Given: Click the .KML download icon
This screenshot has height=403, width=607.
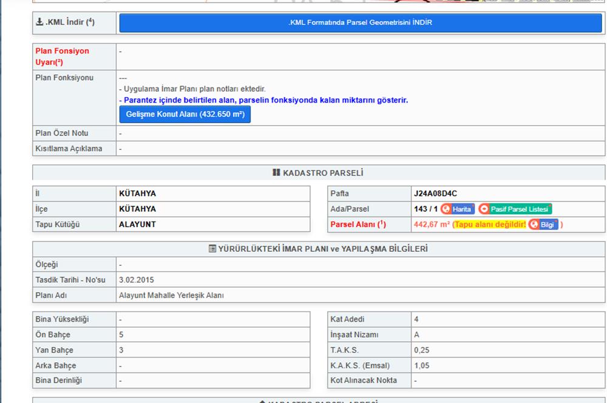Looking at the screenshot, I should [39, 22].
